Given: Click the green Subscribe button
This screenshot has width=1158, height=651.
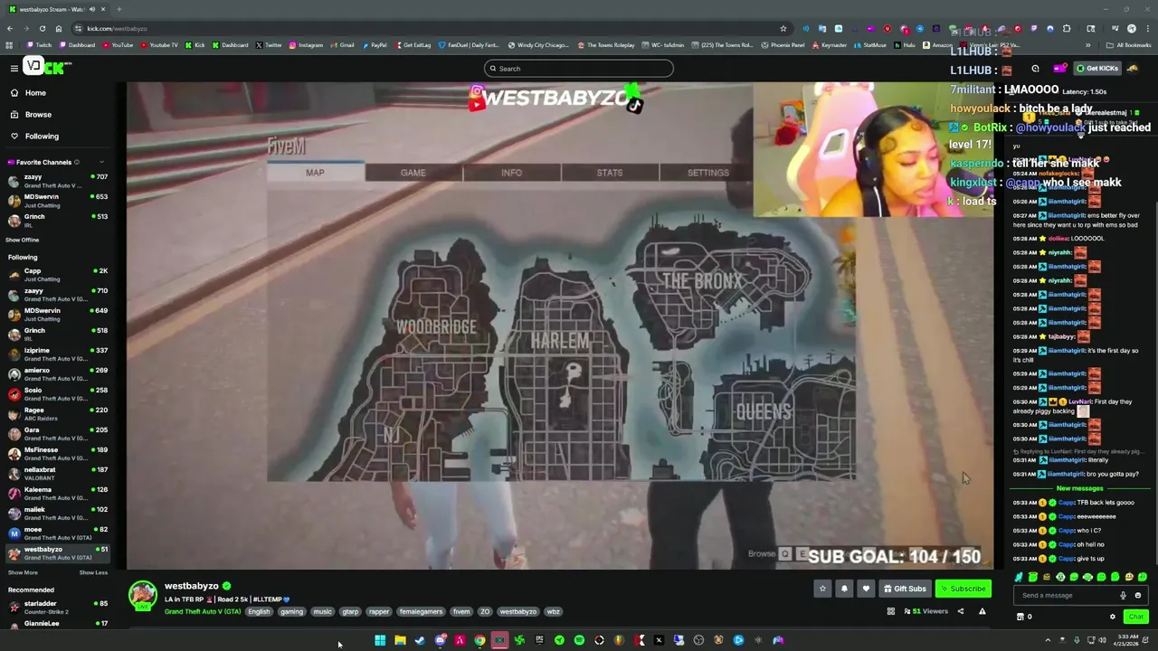Looking at the screenshot, I should [963, 589].
